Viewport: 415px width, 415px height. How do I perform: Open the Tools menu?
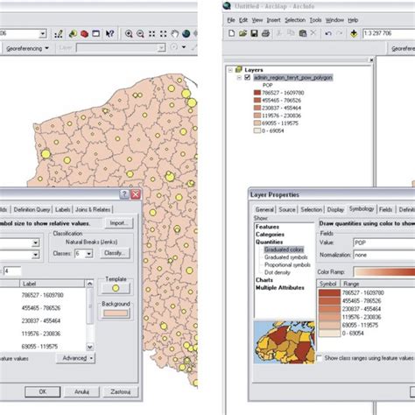coord(315,20)
